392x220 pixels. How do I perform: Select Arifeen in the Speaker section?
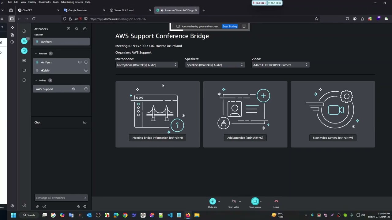(x=61, y=42)
